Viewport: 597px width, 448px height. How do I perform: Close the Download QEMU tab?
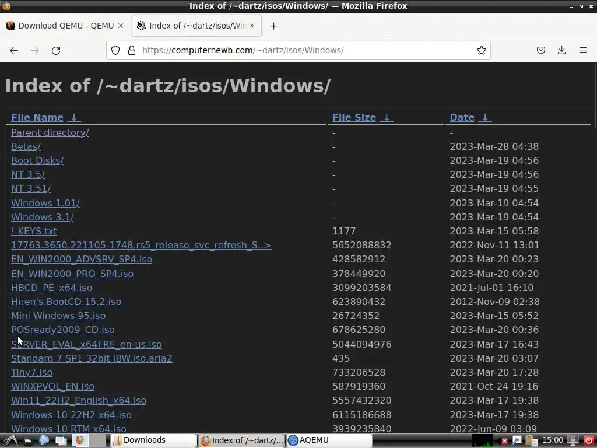click(x=121, y=26)
